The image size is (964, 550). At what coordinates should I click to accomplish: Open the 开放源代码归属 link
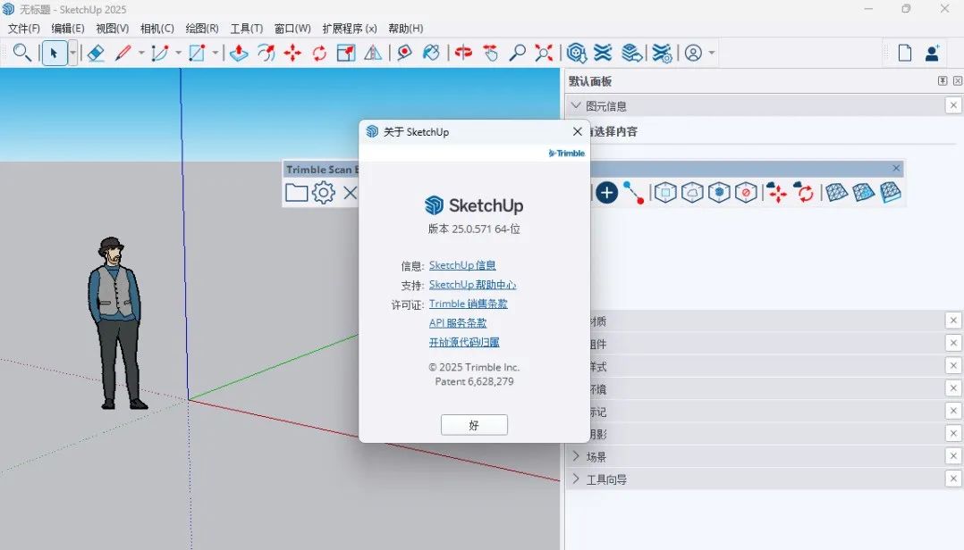coord(464,342)
